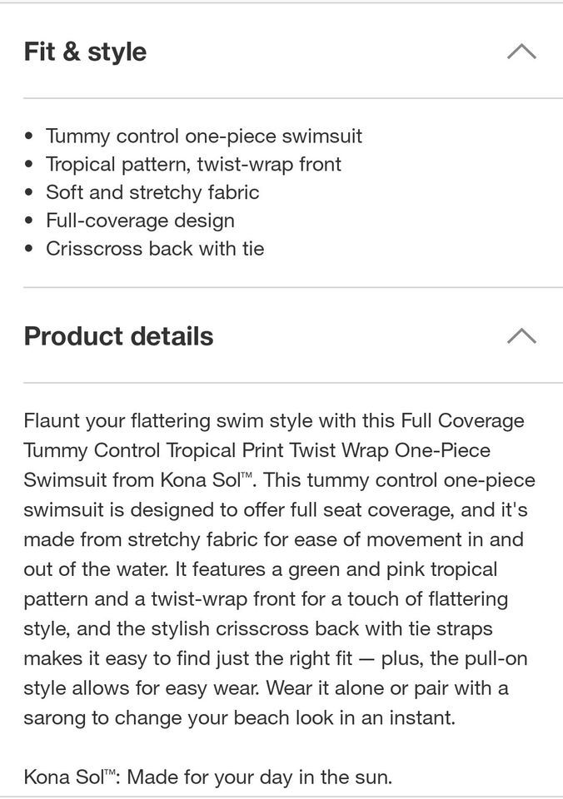
Task: Collapse the Fit & style section chevron
Action: [521, 52]
